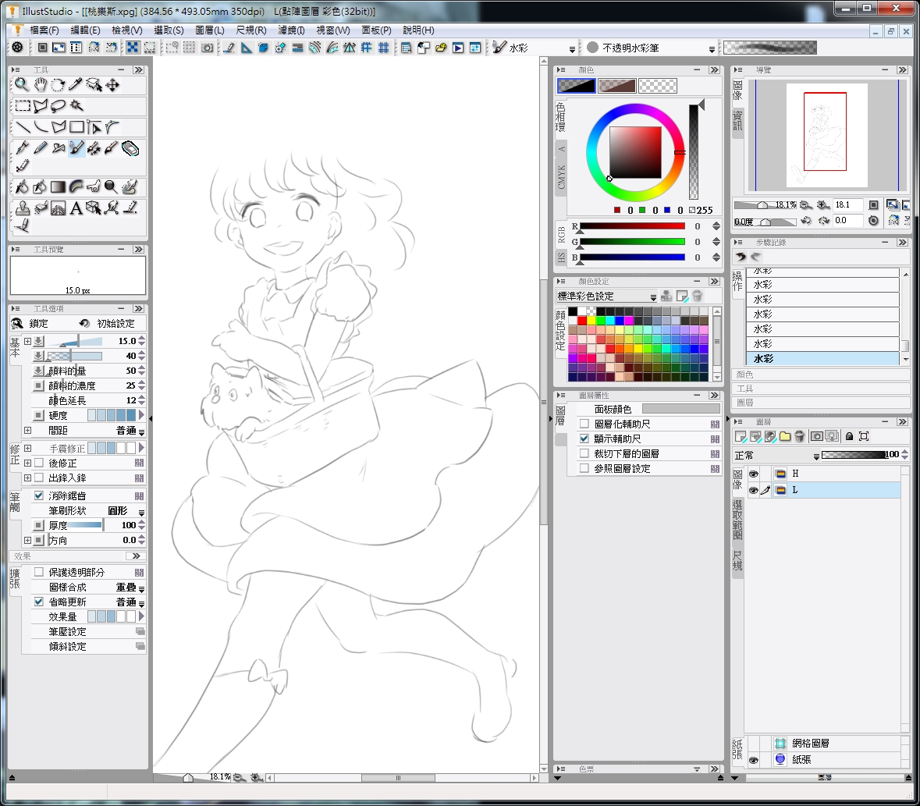Open the 濾鏡(I) filter menu
Viewport: 920px width, 806px height.
pyautogui.click(x=290, y=30)
